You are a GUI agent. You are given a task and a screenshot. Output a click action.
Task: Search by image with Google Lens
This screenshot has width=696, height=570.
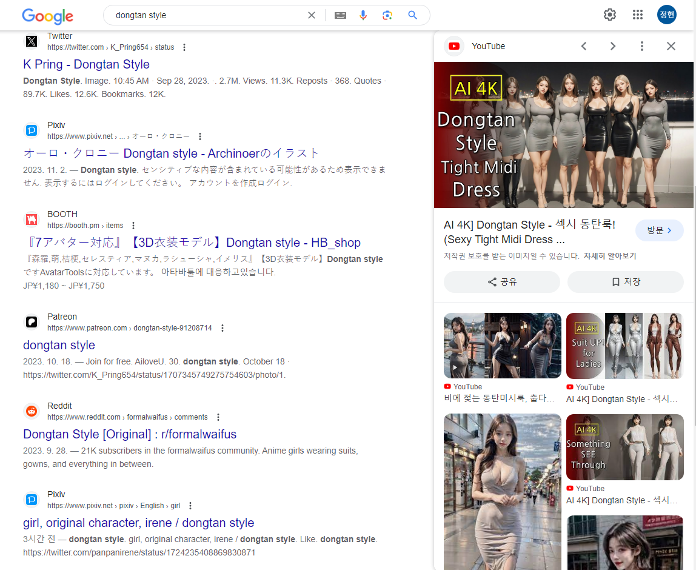pyautogui.click(x=387, y=16)
